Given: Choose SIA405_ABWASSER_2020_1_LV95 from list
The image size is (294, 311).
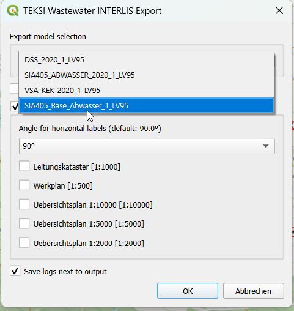Looking at the screenshot, I should click(x=146, y=75).
